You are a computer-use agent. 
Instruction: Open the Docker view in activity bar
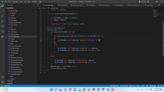pos(3,37)
